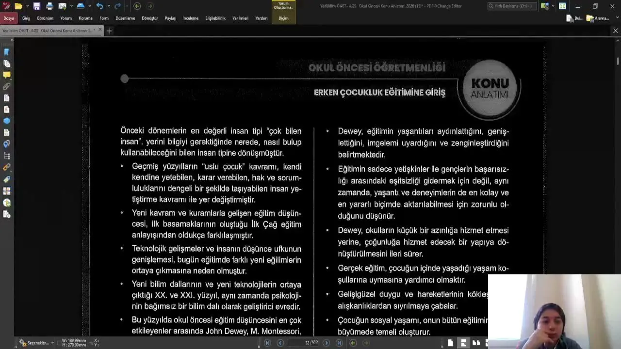Viewport: 621px width, 349px height.
Task: Click the Bul find button
Action: (574, 18)
